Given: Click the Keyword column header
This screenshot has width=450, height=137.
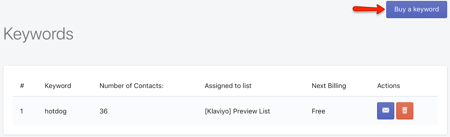Looking at the screenshot, I should [x=58, y=86].
